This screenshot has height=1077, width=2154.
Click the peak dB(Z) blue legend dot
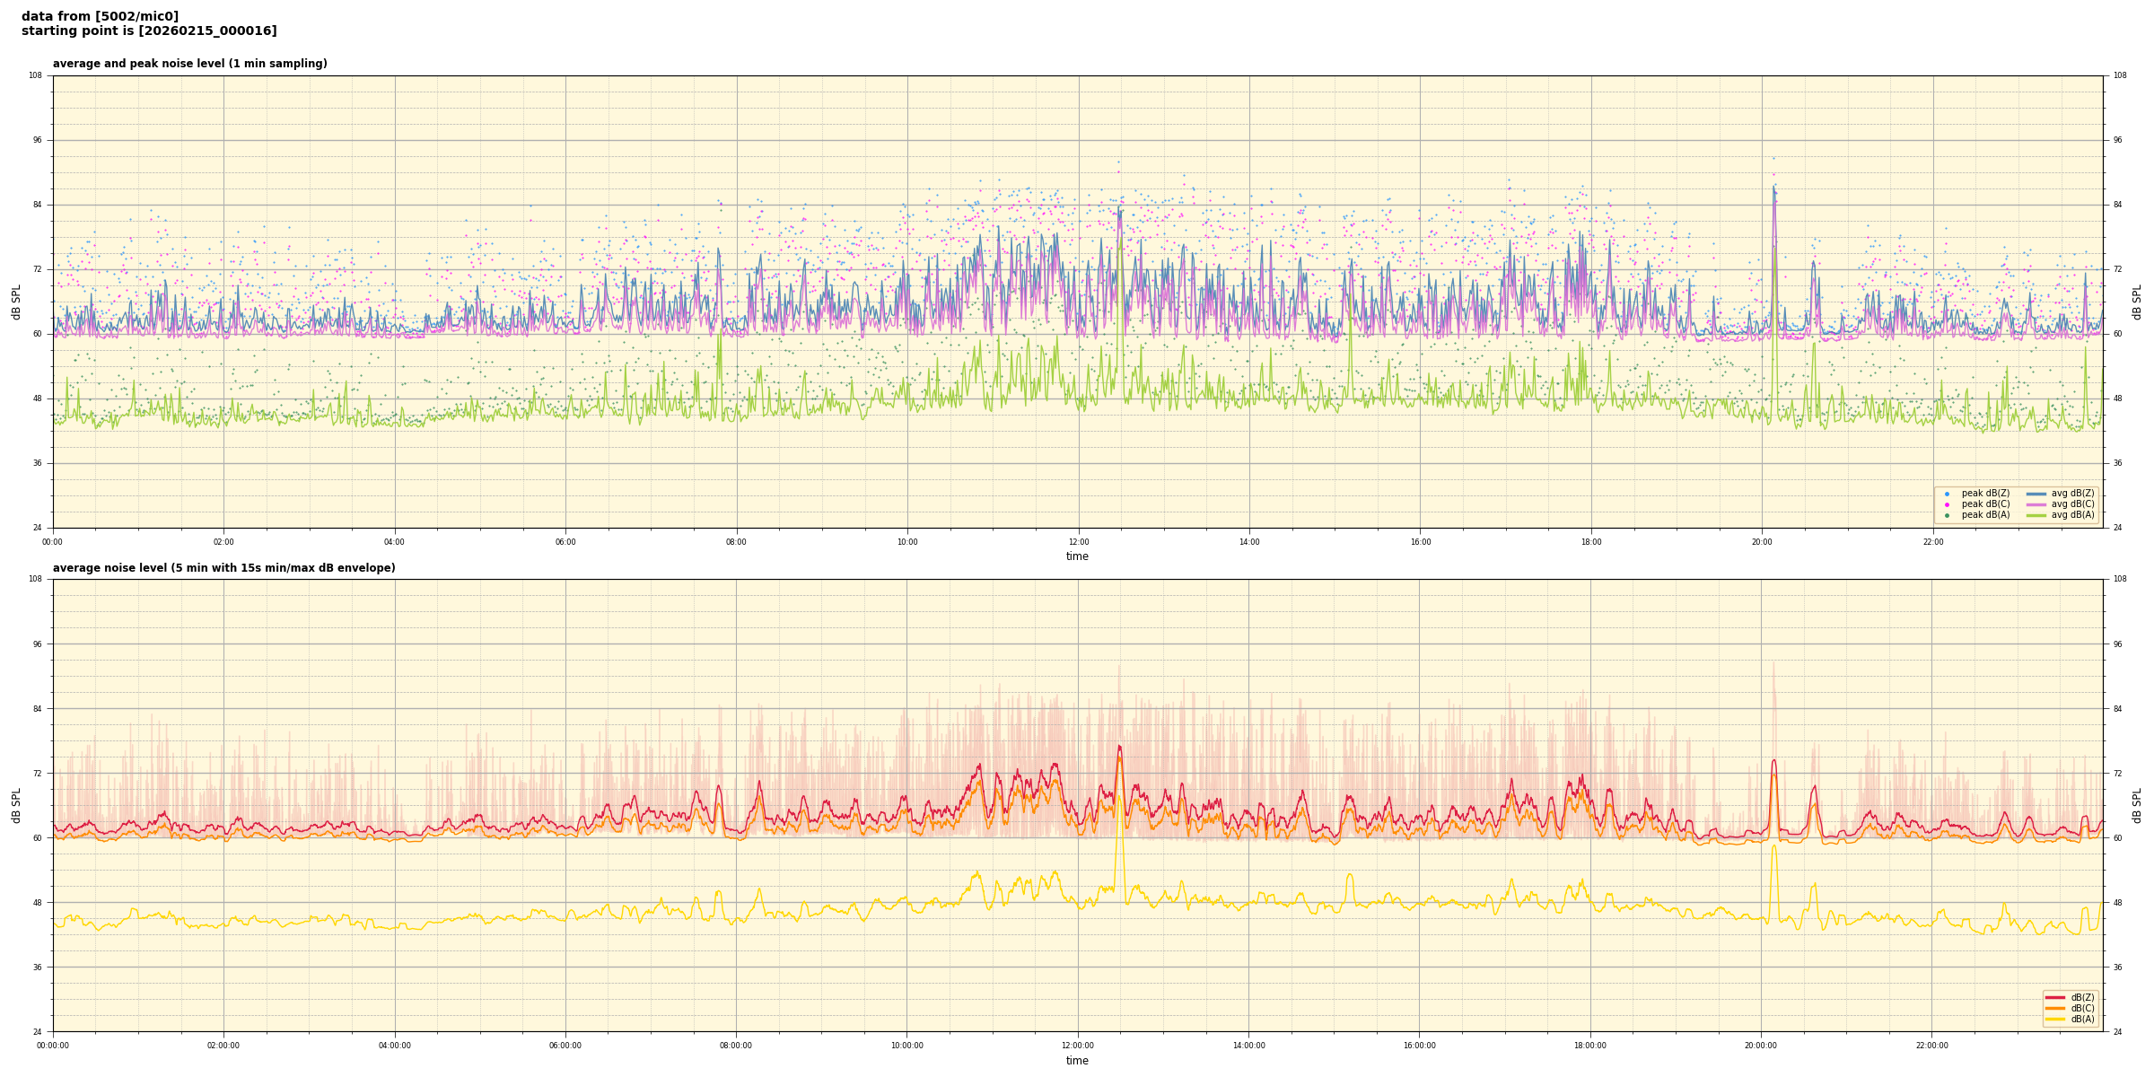point(1947,494)
